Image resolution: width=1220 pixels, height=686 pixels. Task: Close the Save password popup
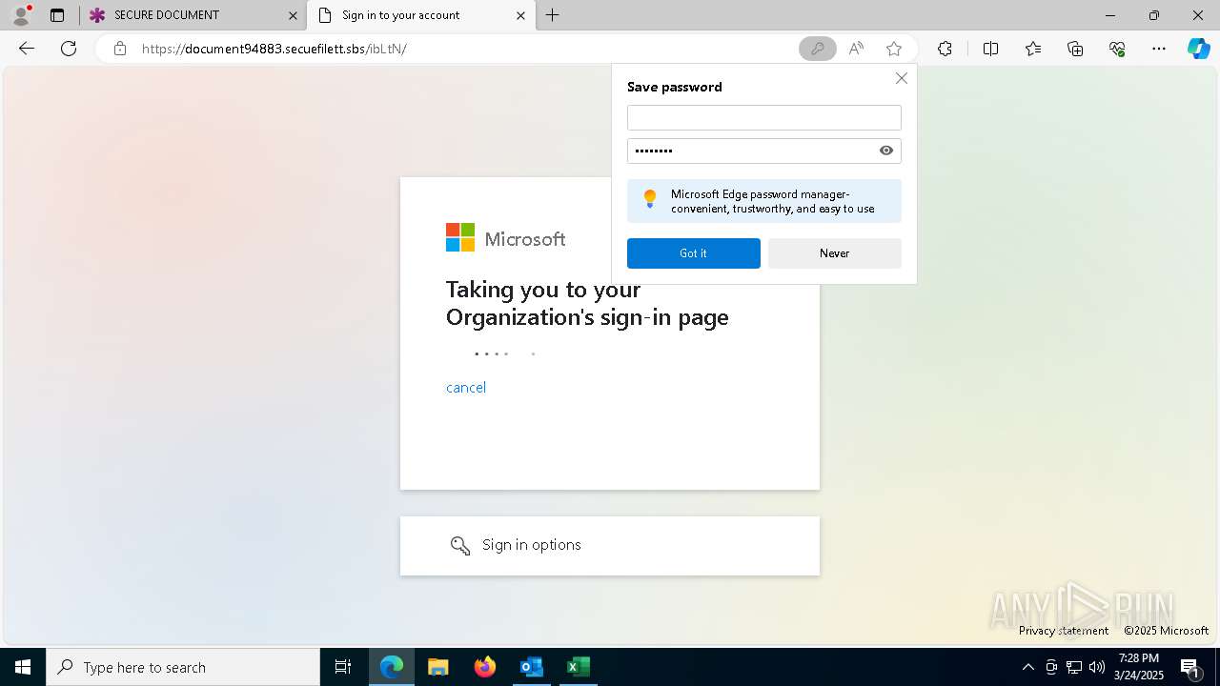point(902,78)
